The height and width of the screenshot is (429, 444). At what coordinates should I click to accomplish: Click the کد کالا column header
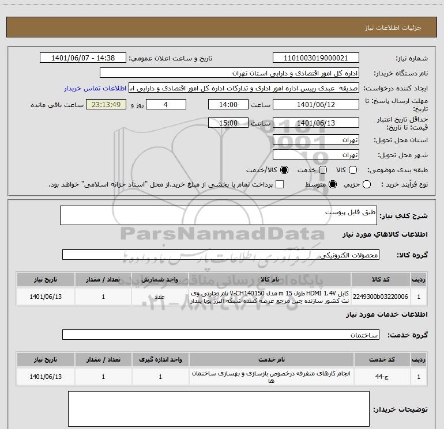[381, 279]
